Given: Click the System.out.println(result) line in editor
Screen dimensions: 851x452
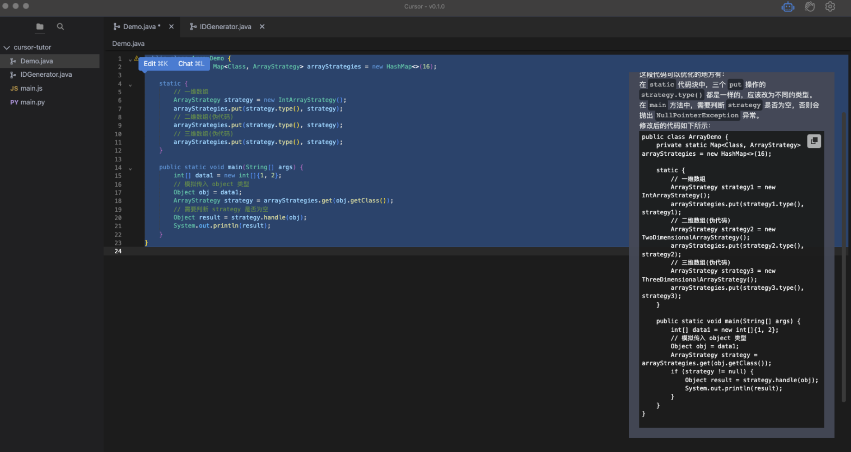Looking at the screenshot, I should coord(222,226).
